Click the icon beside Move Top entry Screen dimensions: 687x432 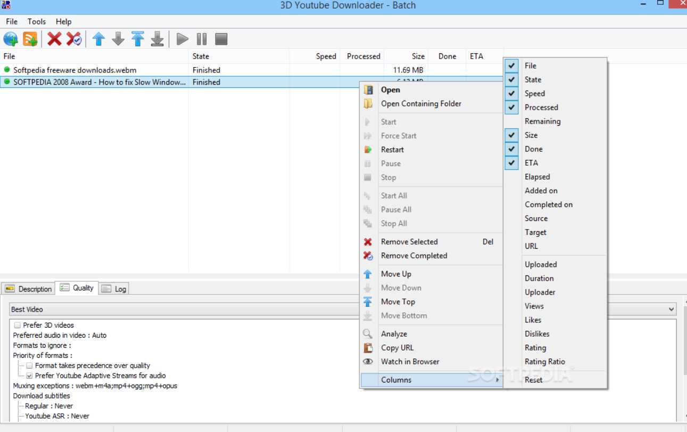pyautogui.click(x=368, y=301)
